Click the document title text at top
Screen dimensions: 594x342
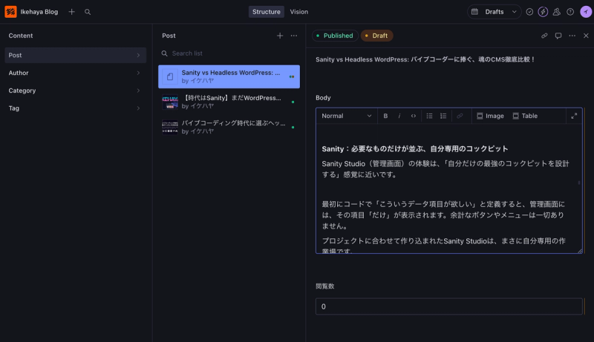425,59
